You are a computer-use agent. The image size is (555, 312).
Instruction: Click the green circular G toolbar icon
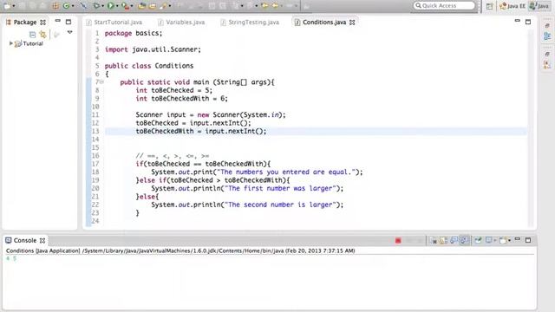(66, 6)
